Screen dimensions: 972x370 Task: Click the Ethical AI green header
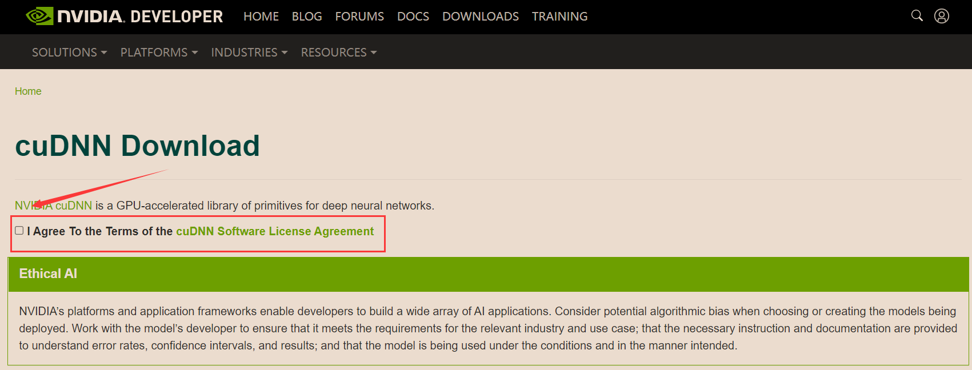pos(489,274)
